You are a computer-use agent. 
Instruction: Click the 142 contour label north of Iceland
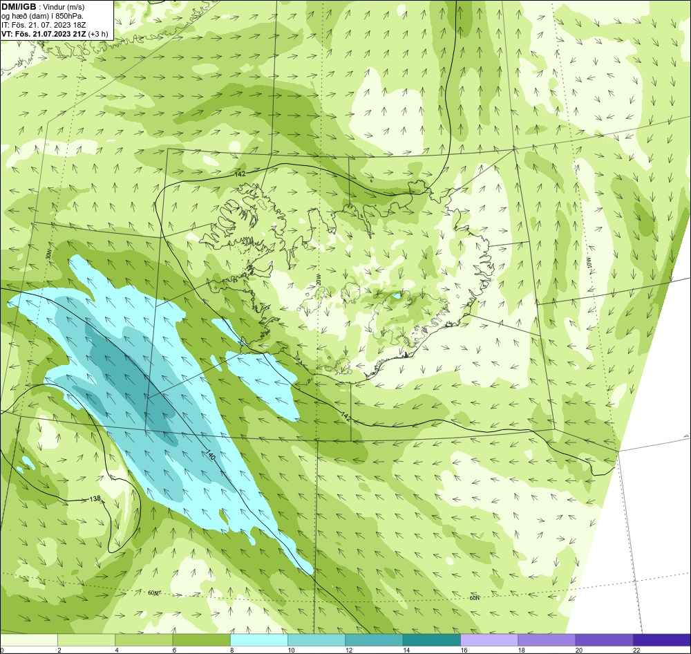pyautogui.click(x=240, y=174)
